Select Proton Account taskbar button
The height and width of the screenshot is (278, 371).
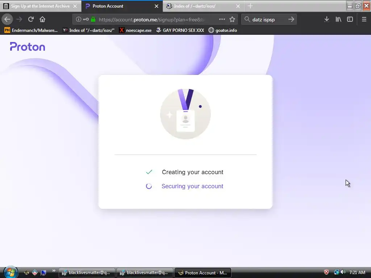(203, 273)
